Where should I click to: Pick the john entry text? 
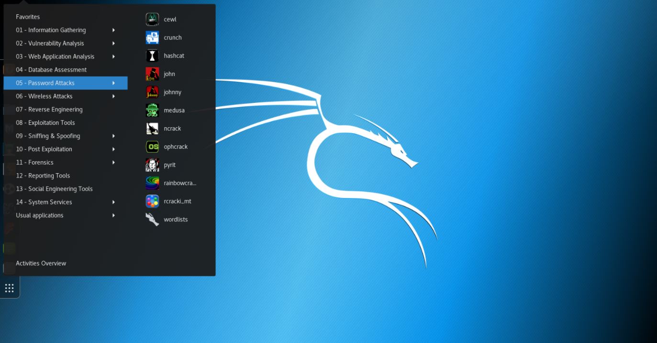coord(169,74)
